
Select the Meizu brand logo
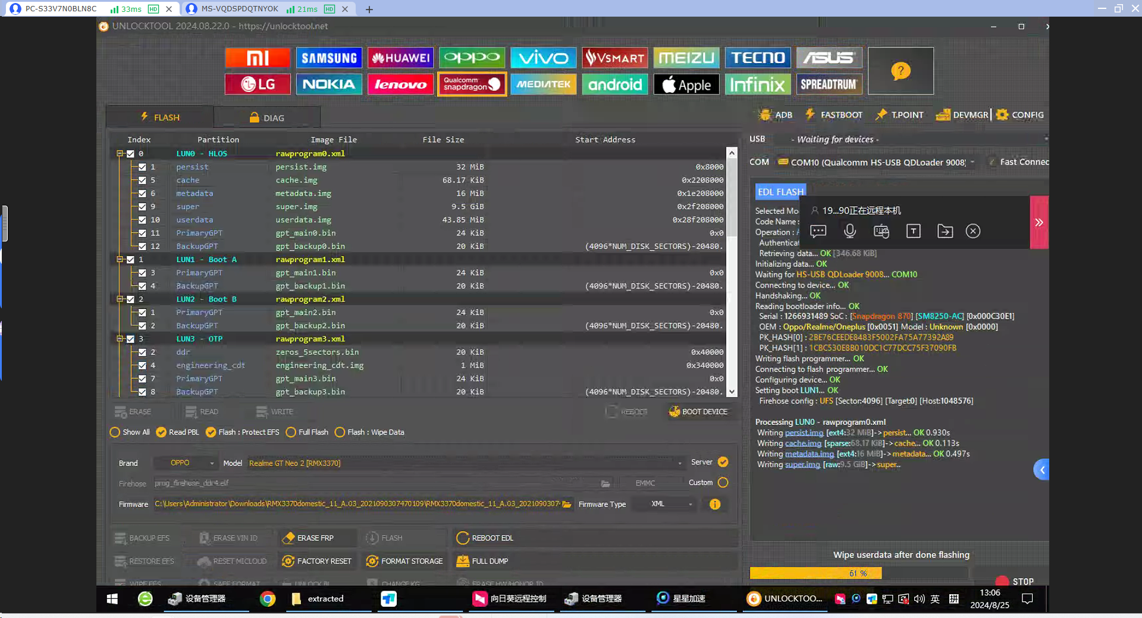[x=686, y=58]
